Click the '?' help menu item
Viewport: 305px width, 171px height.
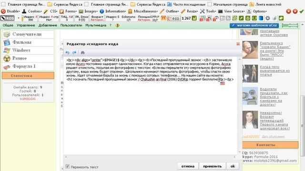[x=110, y=25]
